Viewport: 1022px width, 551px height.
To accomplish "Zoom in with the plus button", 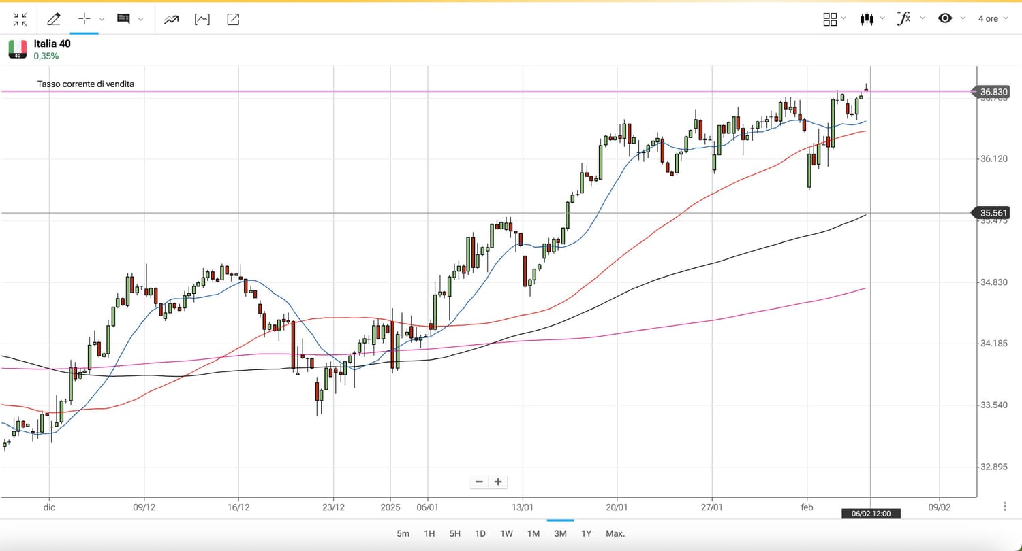I will pyautogui.click(x=498, y=482).
